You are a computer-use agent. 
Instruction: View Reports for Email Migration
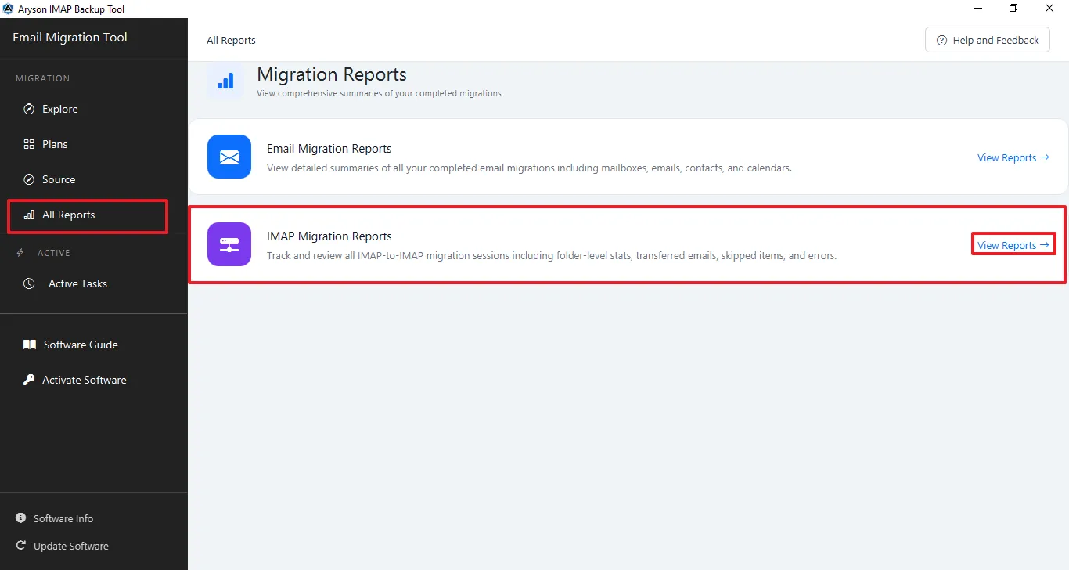[1013, 157]
